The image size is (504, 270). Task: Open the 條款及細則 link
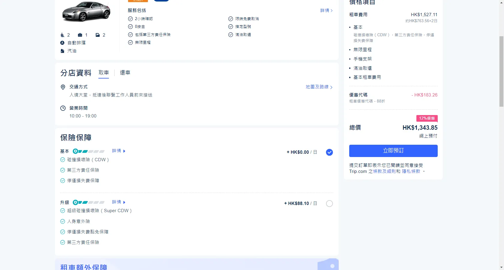coord(384,171)
